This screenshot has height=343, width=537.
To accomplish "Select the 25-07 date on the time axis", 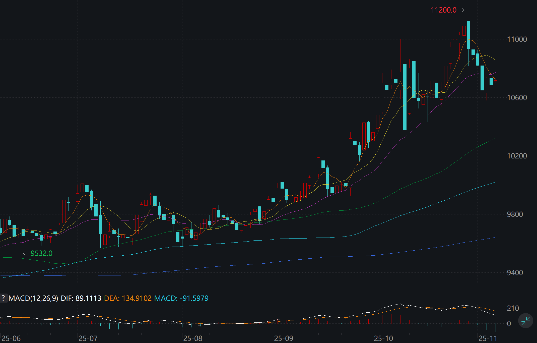I will [88, 338].
